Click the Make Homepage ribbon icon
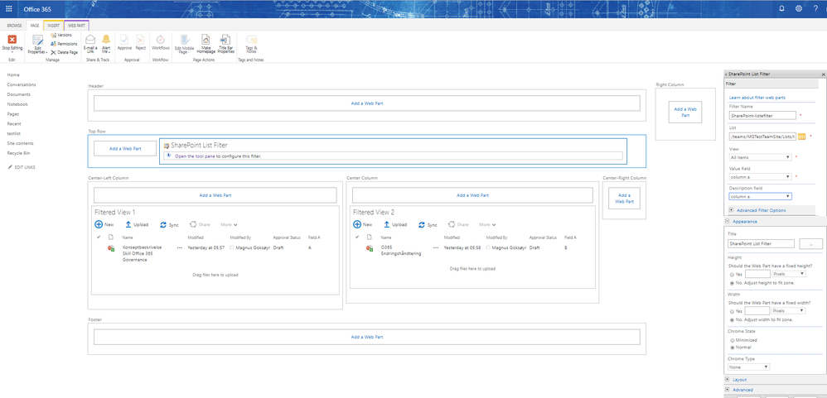 click(x=206, y=40)
